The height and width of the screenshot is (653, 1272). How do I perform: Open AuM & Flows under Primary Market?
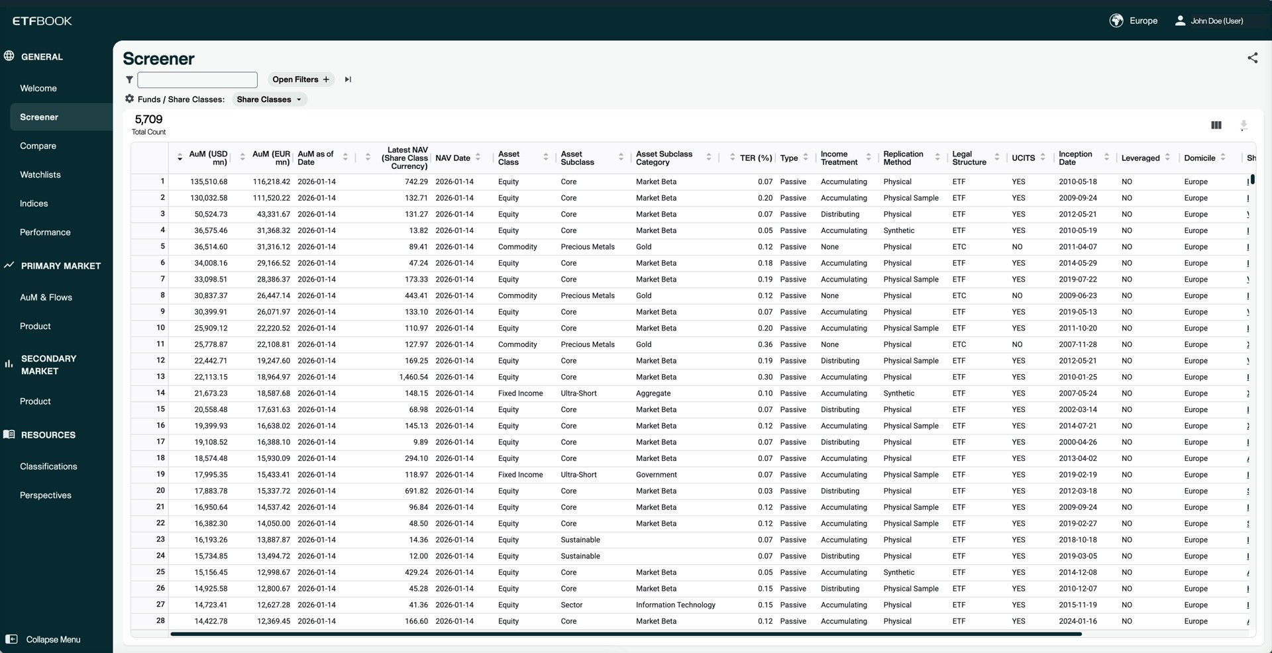tap(46, 297)
